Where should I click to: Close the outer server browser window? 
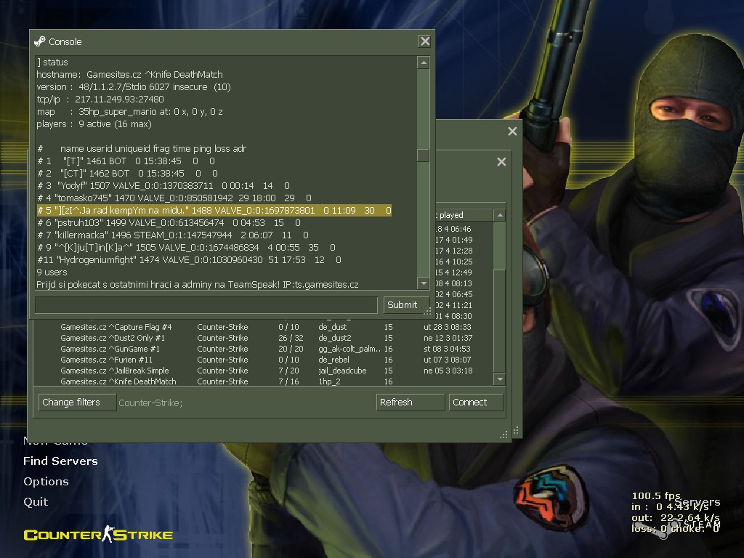click(x=512, y=131)
